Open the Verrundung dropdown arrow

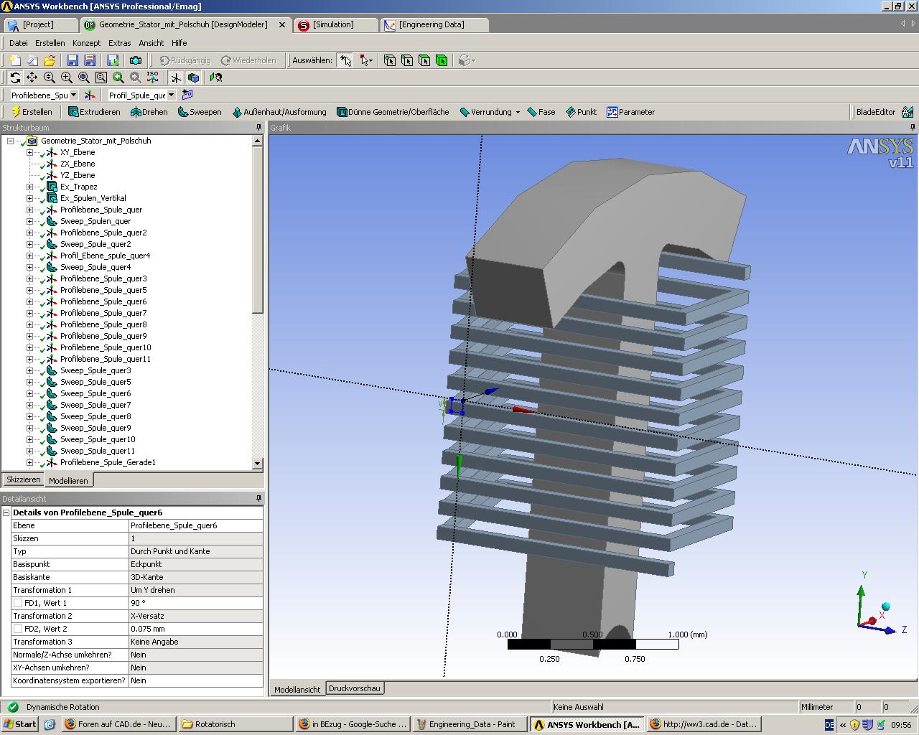(518, 112)
